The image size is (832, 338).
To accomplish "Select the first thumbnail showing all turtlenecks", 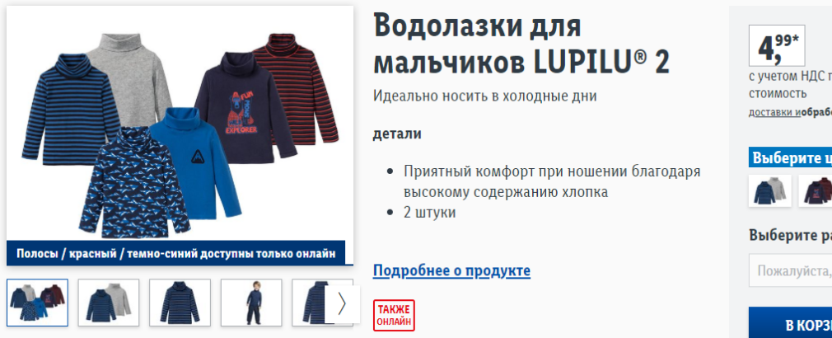I will [37, 303].
